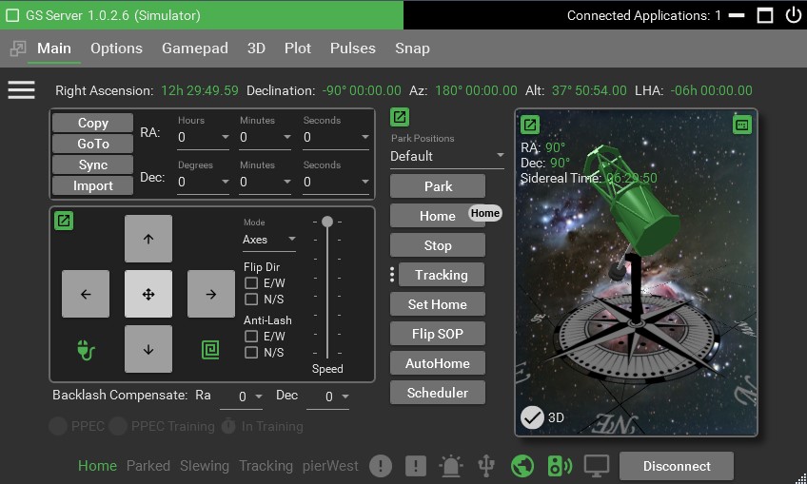Viewport: 807px width, 484px height.
Task: Click the USB icon in status bar
Action: coord(486,466)
